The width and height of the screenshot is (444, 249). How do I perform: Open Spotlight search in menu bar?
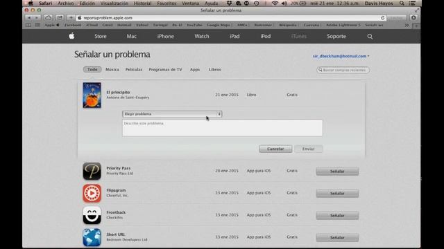pyautogui.click(x=402, y=3)
